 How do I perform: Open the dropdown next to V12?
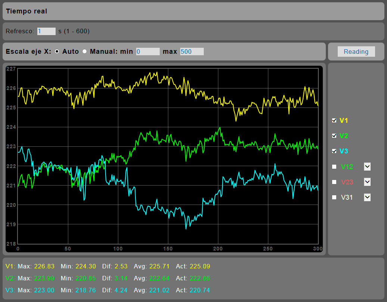click(x=367, y=167)
